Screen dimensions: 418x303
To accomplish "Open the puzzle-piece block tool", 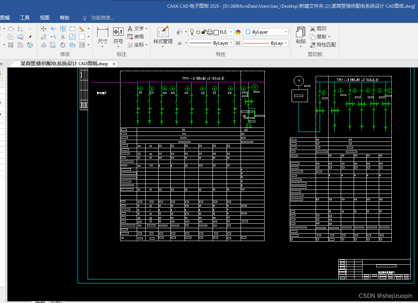I will pos(20,45).
